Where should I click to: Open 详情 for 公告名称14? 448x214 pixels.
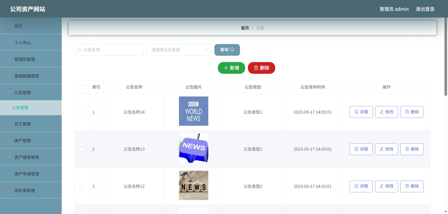[361, 112]
